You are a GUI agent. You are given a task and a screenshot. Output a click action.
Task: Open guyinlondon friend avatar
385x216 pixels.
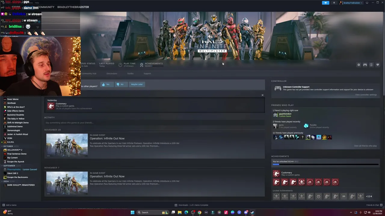[275, 115]
